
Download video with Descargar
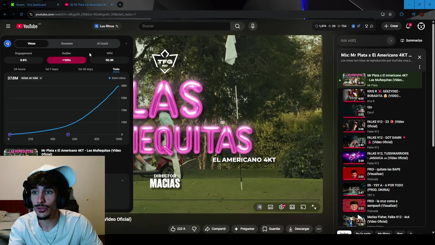pyautogui.click(x=299, y=229)
